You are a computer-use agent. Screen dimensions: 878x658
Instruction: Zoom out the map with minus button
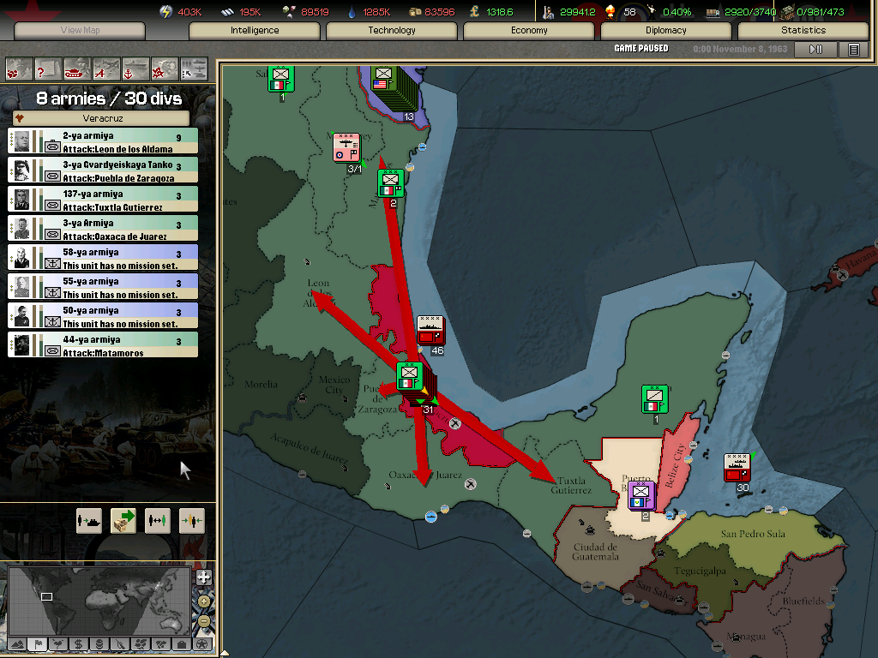tap(204, 620)
